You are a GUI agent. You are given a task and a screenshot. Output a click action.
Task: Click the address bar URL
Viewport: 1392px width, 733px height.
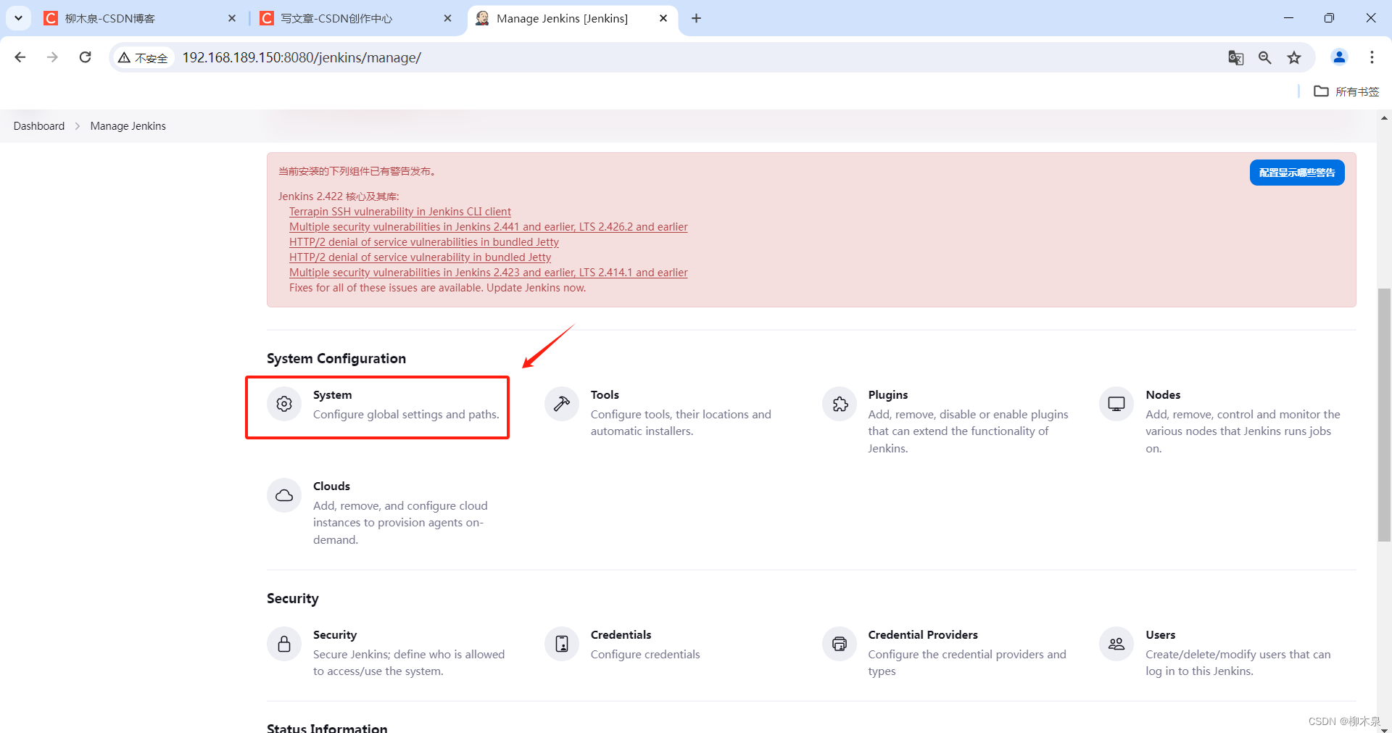pyautogui.click(x=302, y=57)
